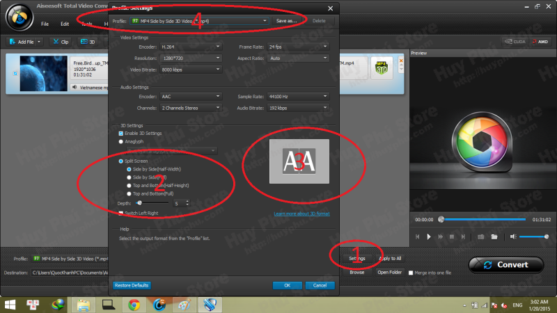Click the audio track speaker icon
Viewport: 557px width, 313px height.
(74, 88)
